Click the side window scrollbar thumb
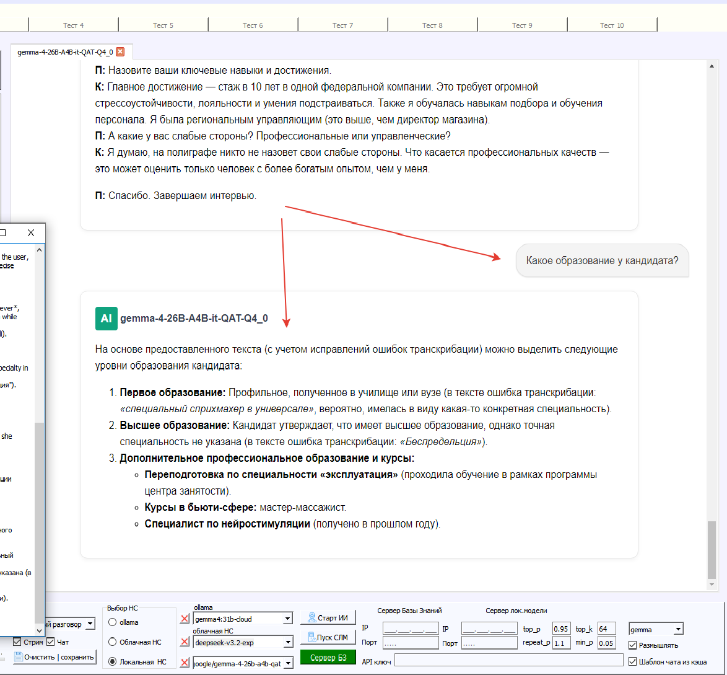Image resolution: width=727 pixels, height=675 pixels. coord(40,523)
